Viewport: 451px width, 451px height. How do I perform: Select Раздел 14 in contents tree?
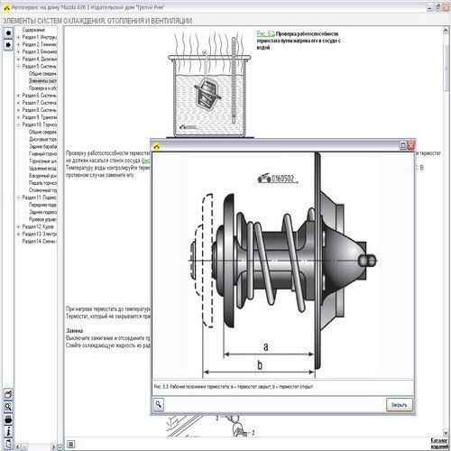[40, 241]
